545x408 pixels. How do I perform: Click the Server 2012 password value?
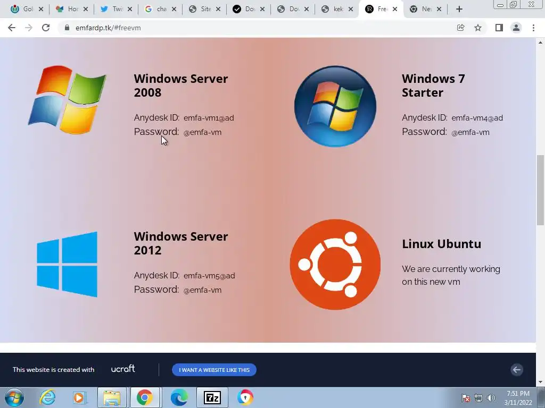pos(202,290)
